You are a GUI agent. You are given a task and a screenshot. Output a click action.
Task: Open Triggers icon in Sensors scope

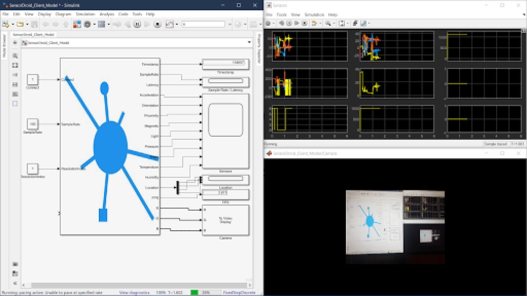(355, 23)
